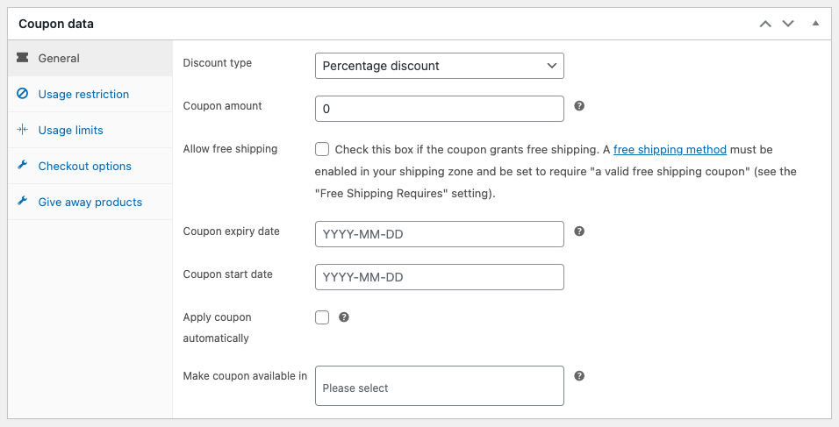This screenshot has height=427, width=839.
Task: Enable the Allow free shipping checkbox
Action: (322, 149)
